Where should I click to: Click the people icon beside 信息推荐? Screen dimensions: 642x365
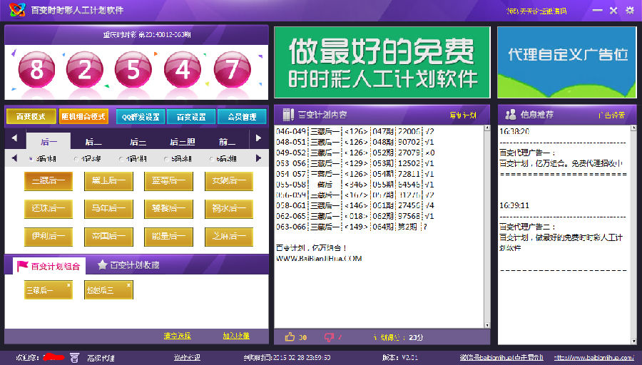click(x=511, y=115)
